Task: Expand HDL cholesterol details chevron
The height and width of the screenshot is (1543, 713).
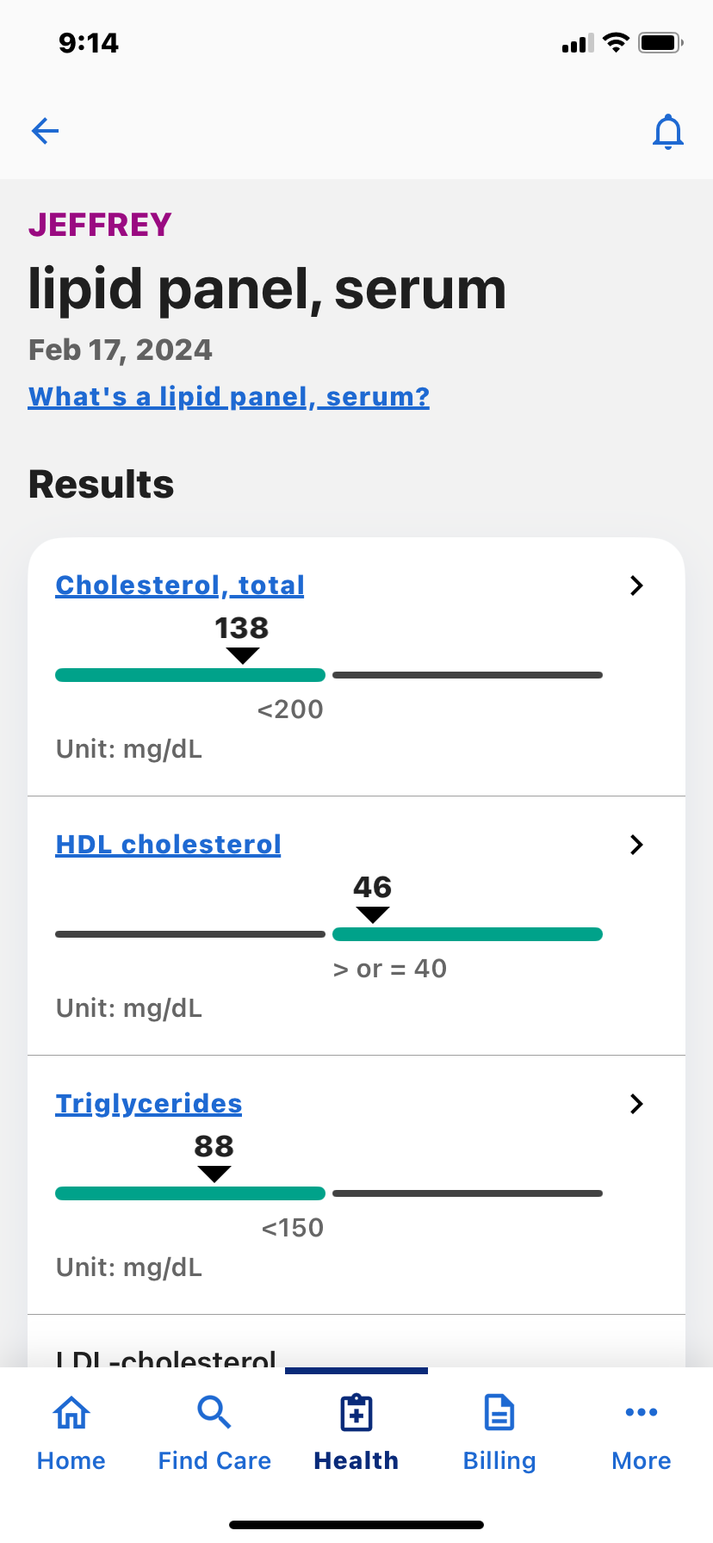Action: click(636, 845)
